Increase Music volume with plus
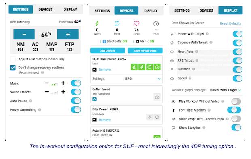The width and height of the screenshot is (251, 159). click(x=63, y=83)
